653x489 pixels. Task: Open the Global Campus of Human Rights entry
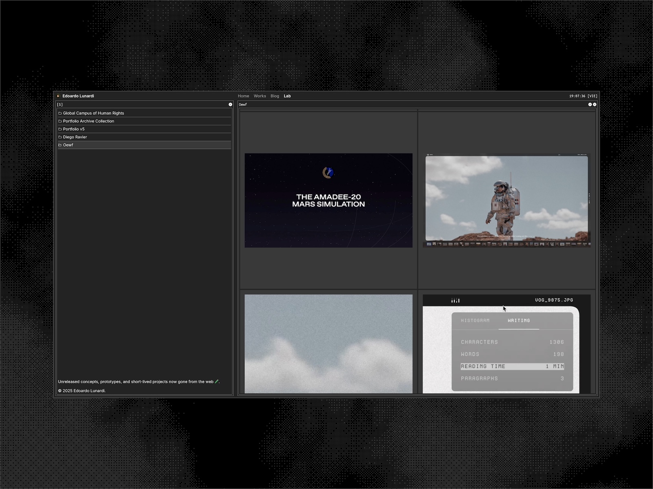click(93, 113)
